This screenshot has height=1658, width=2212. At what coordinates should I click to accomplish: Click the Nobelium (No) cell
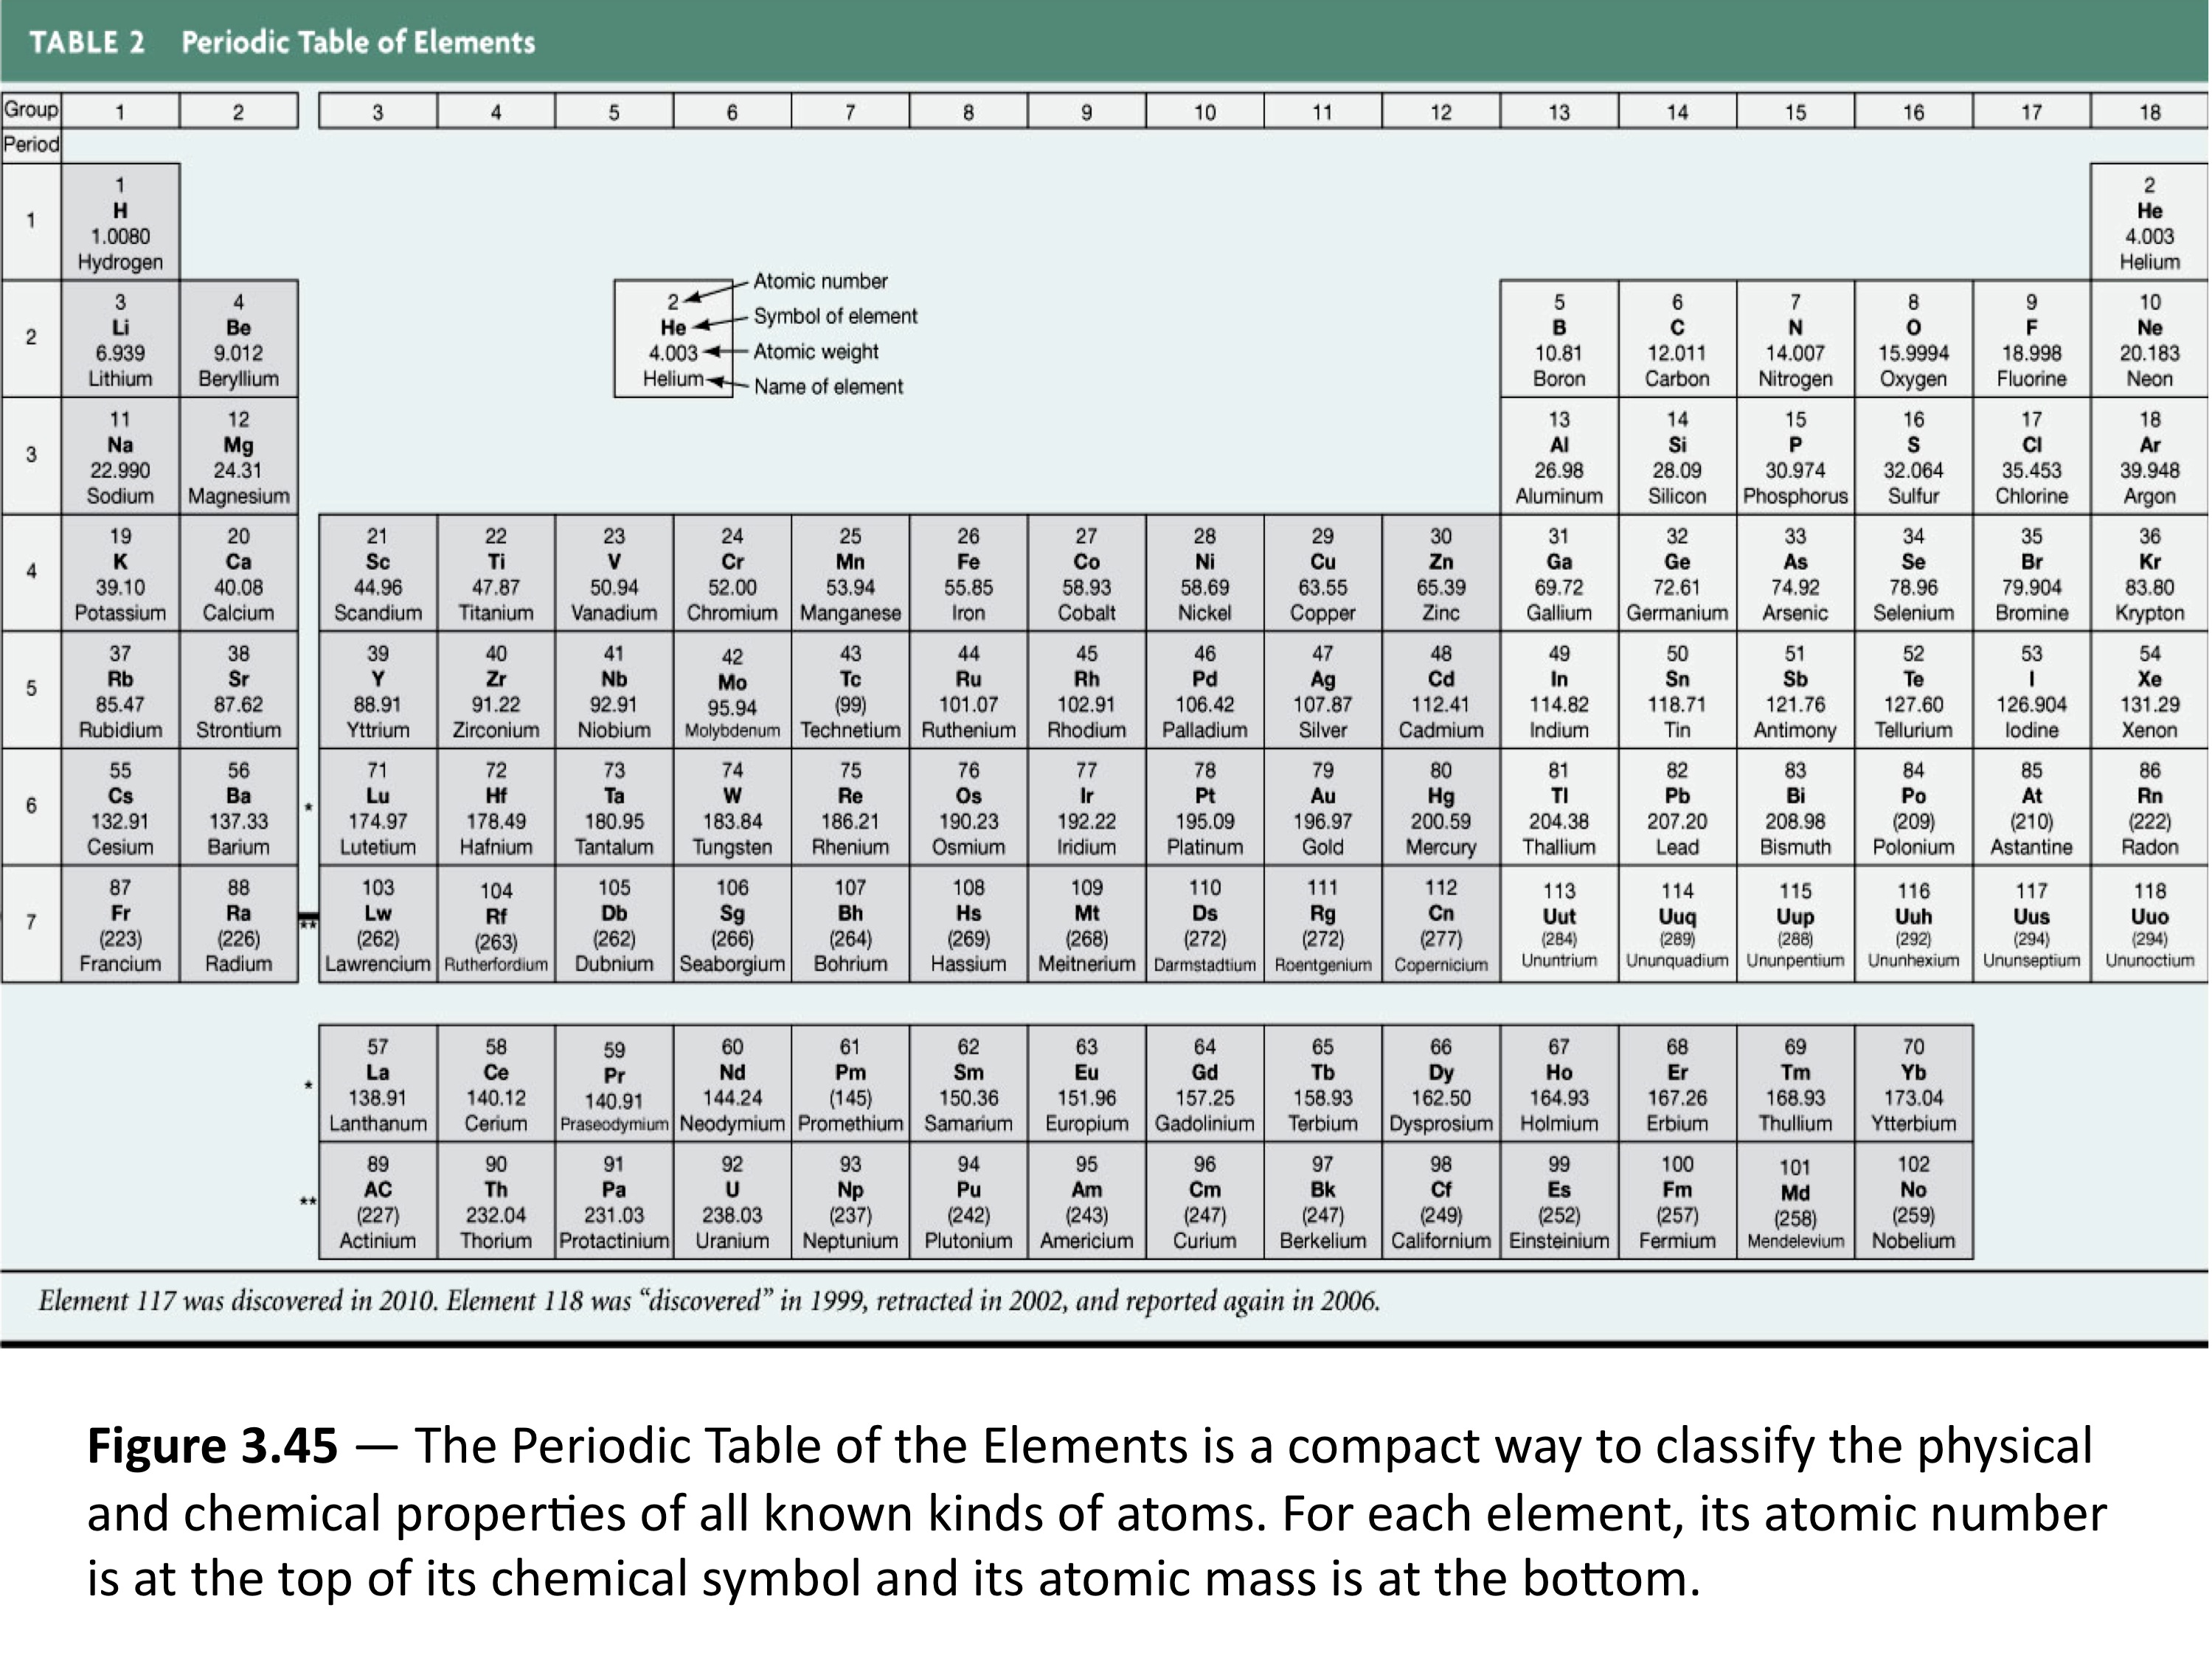[x=1913, y=1201]
